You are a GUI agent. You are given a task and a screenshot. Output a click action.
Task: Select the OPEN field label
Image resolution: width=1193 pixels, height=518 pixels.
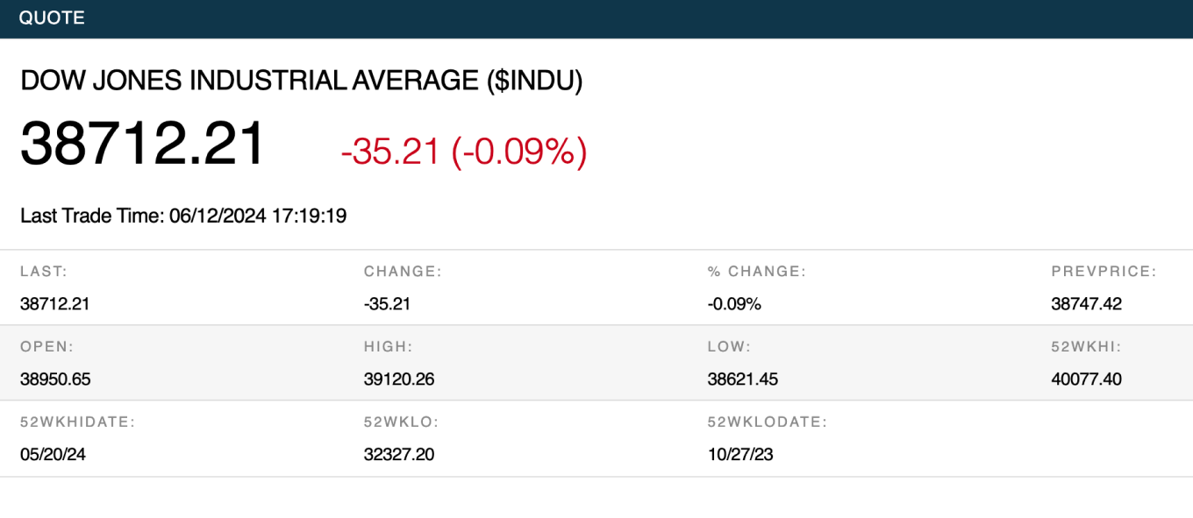pos(46,347)
